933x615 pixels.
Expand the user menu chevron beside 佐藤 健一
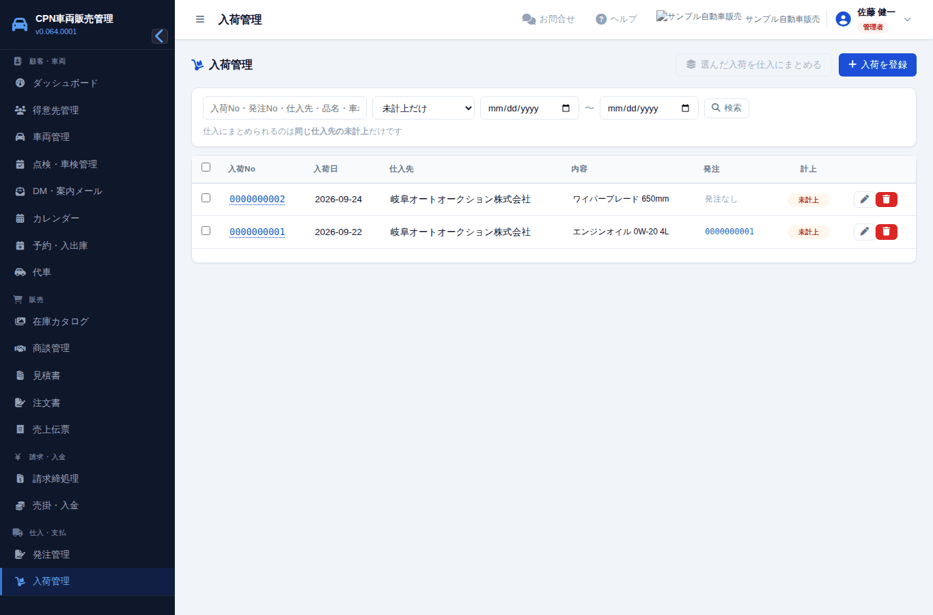[x=908, y=19]
